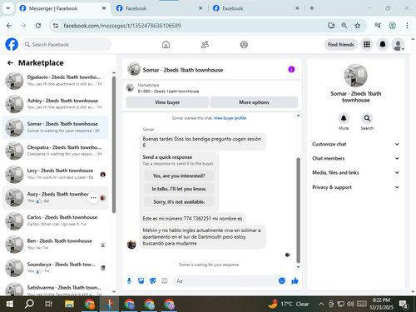This screenshot has width=416, height=312.
Task: Attach a photo with the image icon
Action: coord(141,281)
